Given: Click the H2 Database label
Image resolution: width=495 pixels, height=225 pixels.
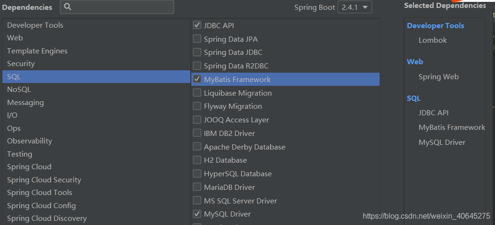Looking at the screenshot, I should (x=225, y=160).
